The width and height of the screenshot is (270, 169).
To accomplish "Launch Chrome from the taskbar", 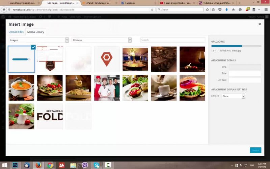I will click(x=50, y=165).
